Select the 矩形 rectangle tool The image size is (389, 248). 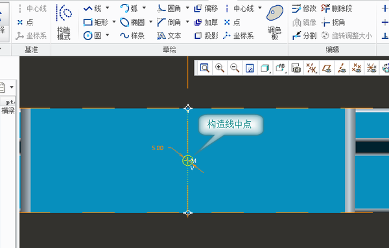tap(95, 22)
